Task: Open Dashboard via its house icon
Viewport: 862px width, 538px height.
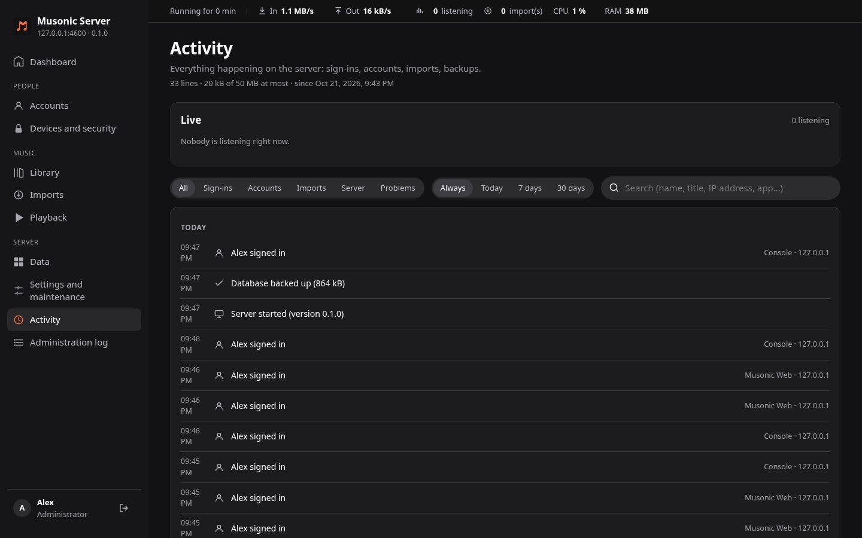Action: (19, 62)
